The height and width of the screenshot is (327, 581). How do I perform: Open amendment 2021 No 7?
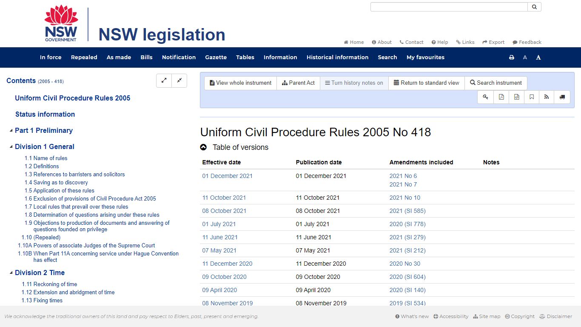tap(403, 185)
